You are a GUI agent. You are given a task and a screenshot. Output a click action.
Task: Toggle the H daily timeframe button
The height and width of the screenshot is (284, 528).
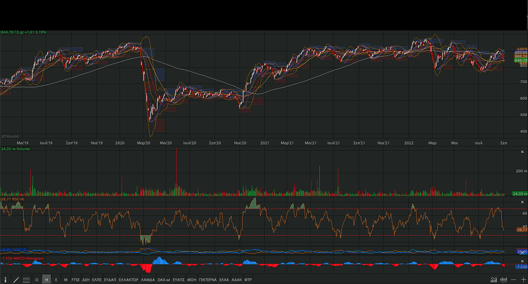click(x=47, y=280)
